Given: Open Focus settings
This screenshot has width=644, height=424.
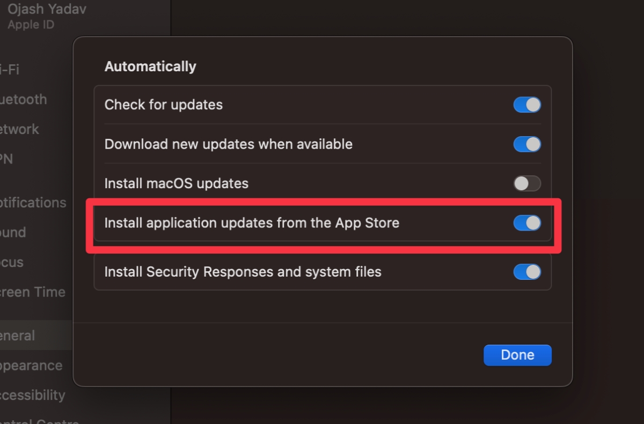Looking at the screenshot, I should coord(11,262).
